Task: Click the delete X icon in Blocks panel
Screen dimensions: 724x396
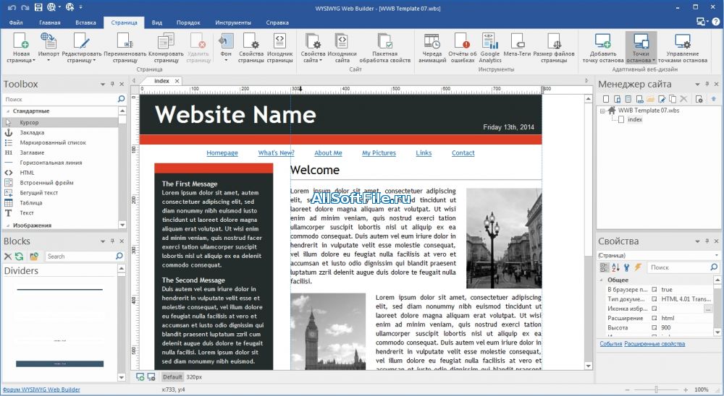Action: click(x=8, y=257)
